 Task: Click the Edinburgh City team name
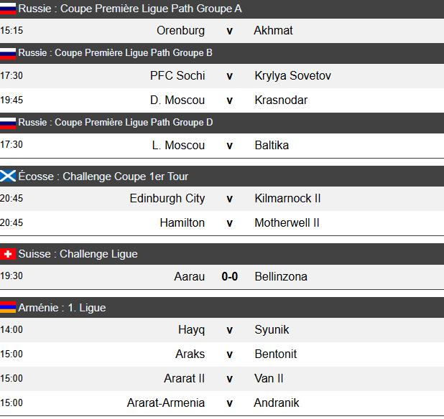(167, 199)
